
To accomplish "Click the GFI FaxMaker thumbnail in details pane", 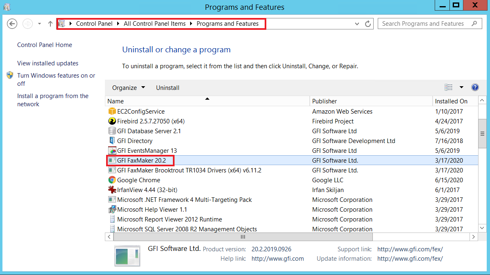I will pos(127,256).
